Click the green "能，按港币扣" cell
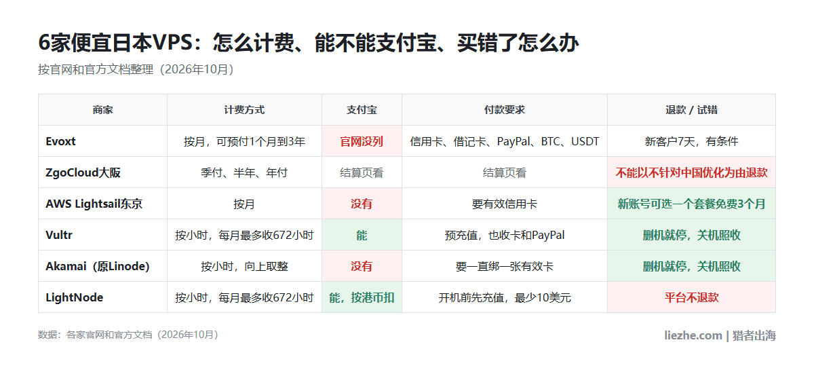814x372 pixels. click(362, 297)
